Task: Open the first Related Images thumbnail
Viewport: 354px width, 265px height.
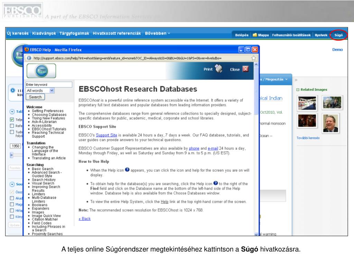Action: pyautogui.click(x=307, y=103)
